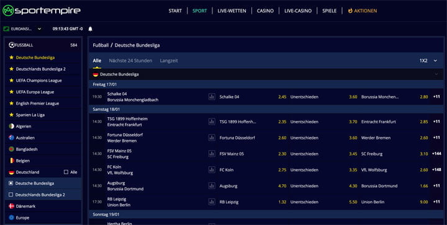Open the SPORT menu item
This screenshot has height=225, width=447.
199,11
